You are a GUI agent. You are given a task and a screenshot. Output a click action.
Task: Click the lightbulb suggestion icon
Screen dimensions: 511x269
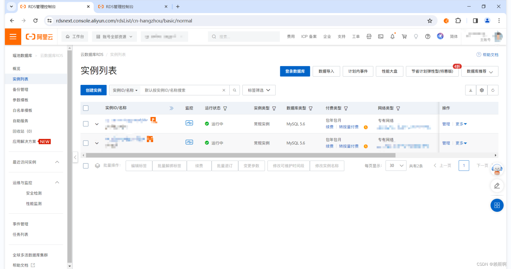pos(416,37)
